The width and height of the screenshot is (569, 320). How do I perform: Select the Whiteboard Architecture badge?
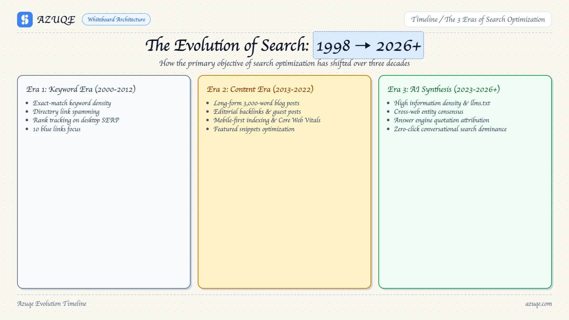[116, 20]
